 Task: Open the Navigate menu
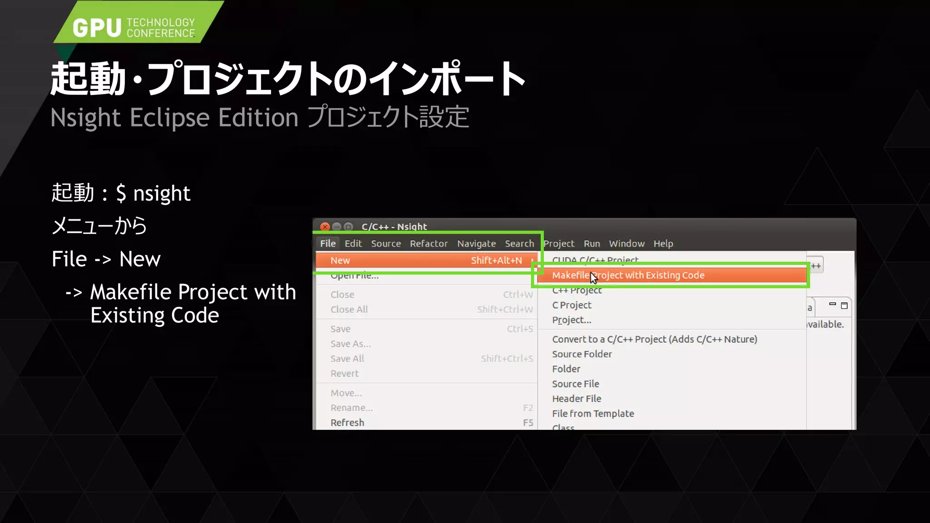(476, 243)
